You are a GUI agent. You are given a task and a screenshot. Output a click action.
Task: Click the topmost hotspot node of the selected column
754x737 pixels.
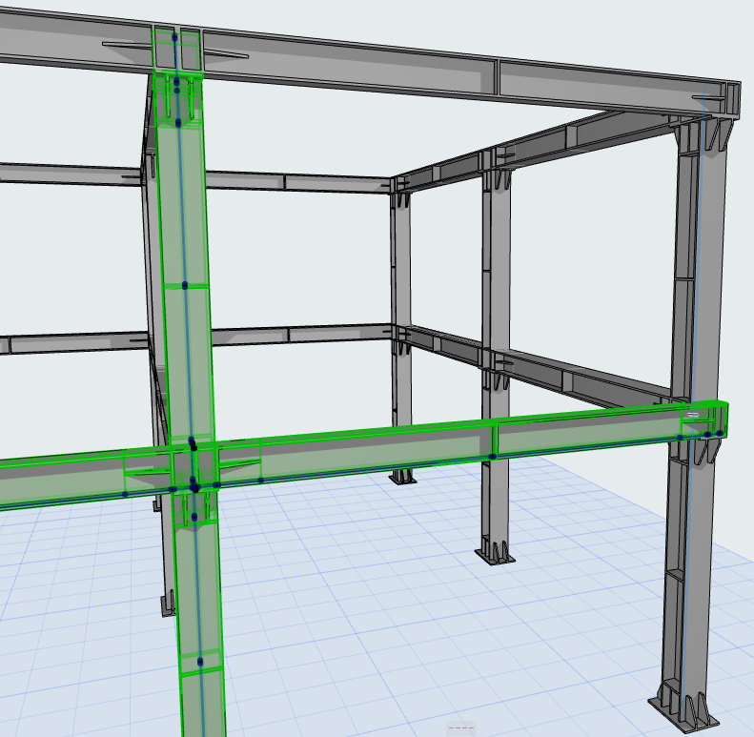click(174, 36)
